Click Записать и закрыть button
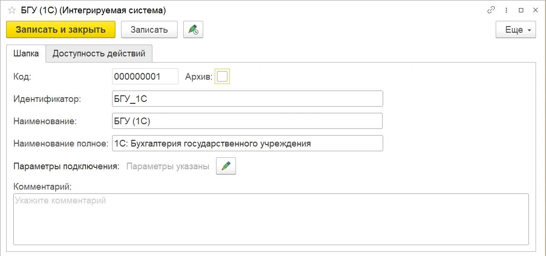Screen dimensions: 546x256 click(61, 29)
